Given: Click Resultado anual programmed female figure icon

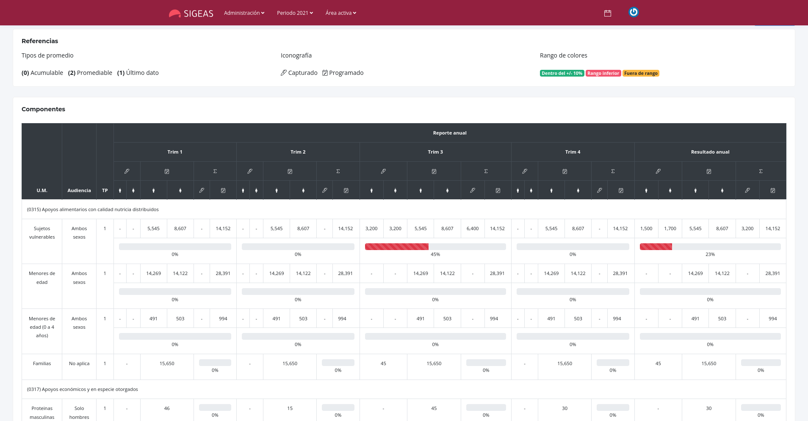Looking at the screenshot, I should click(x=722, y=190).
